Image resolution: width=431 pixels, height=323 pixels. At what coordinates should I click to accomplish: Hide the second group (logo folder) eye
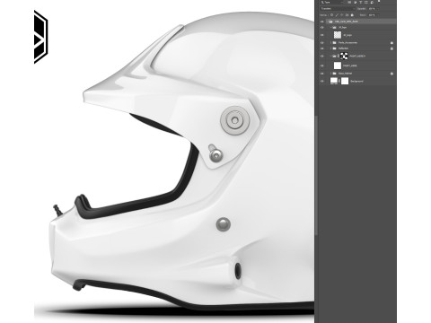(322, 27)
